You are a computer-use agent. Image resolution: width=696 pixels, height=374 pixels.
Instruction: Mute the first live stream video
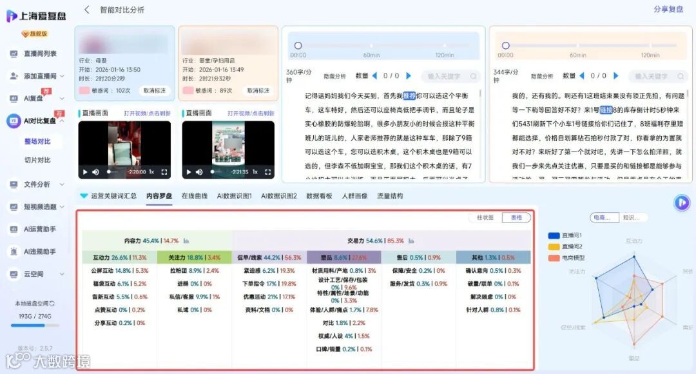(95, 172)
